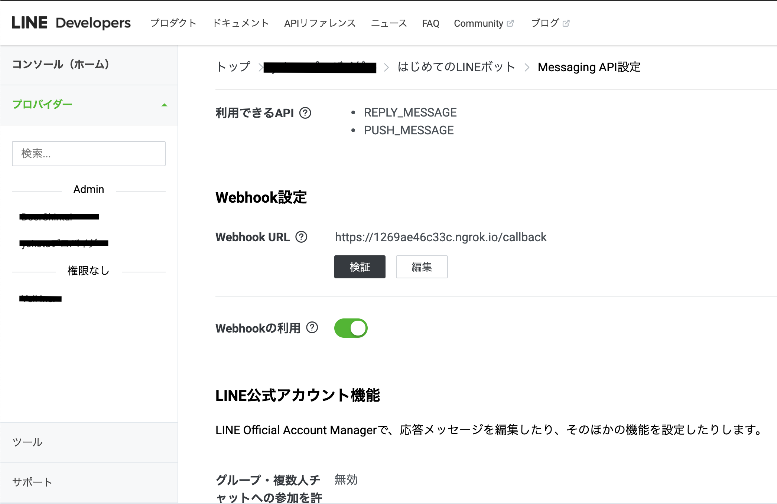Select second redacted provider under Admin
This screenshot has width=777, height=504.
(x=64, y=243)
